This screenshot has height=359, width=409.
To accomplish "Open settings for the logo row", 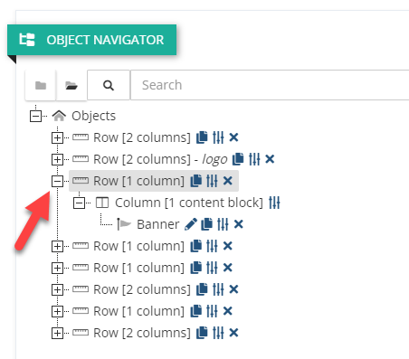I will click(x=254, y=159).
